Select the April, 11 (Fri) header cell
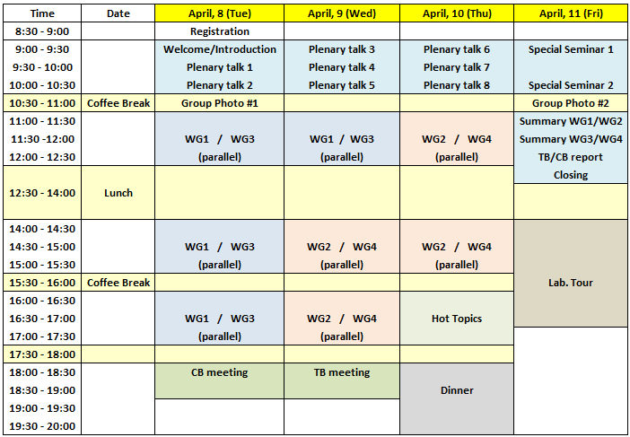This screenshot has height=437, width=630. (571, 13)
